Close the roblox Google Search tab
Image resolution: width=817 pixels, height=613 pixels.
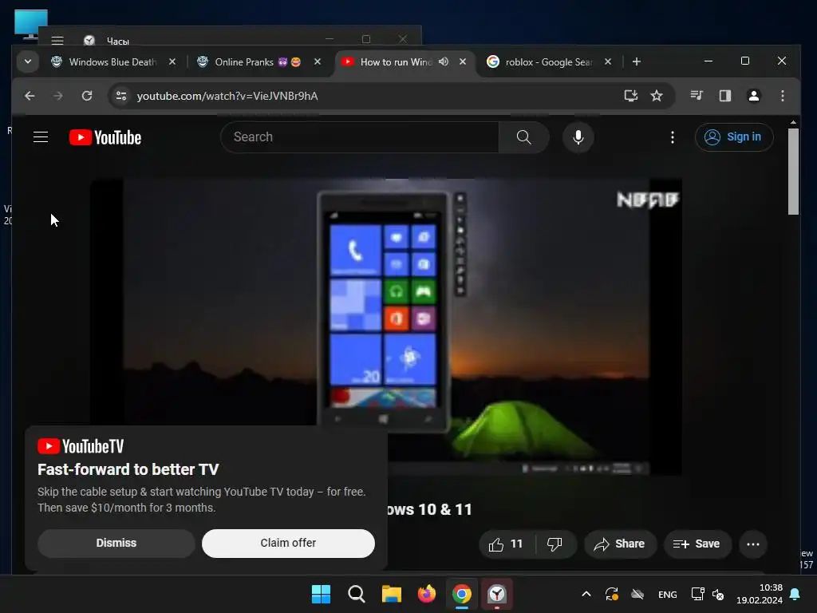point(607,61)
